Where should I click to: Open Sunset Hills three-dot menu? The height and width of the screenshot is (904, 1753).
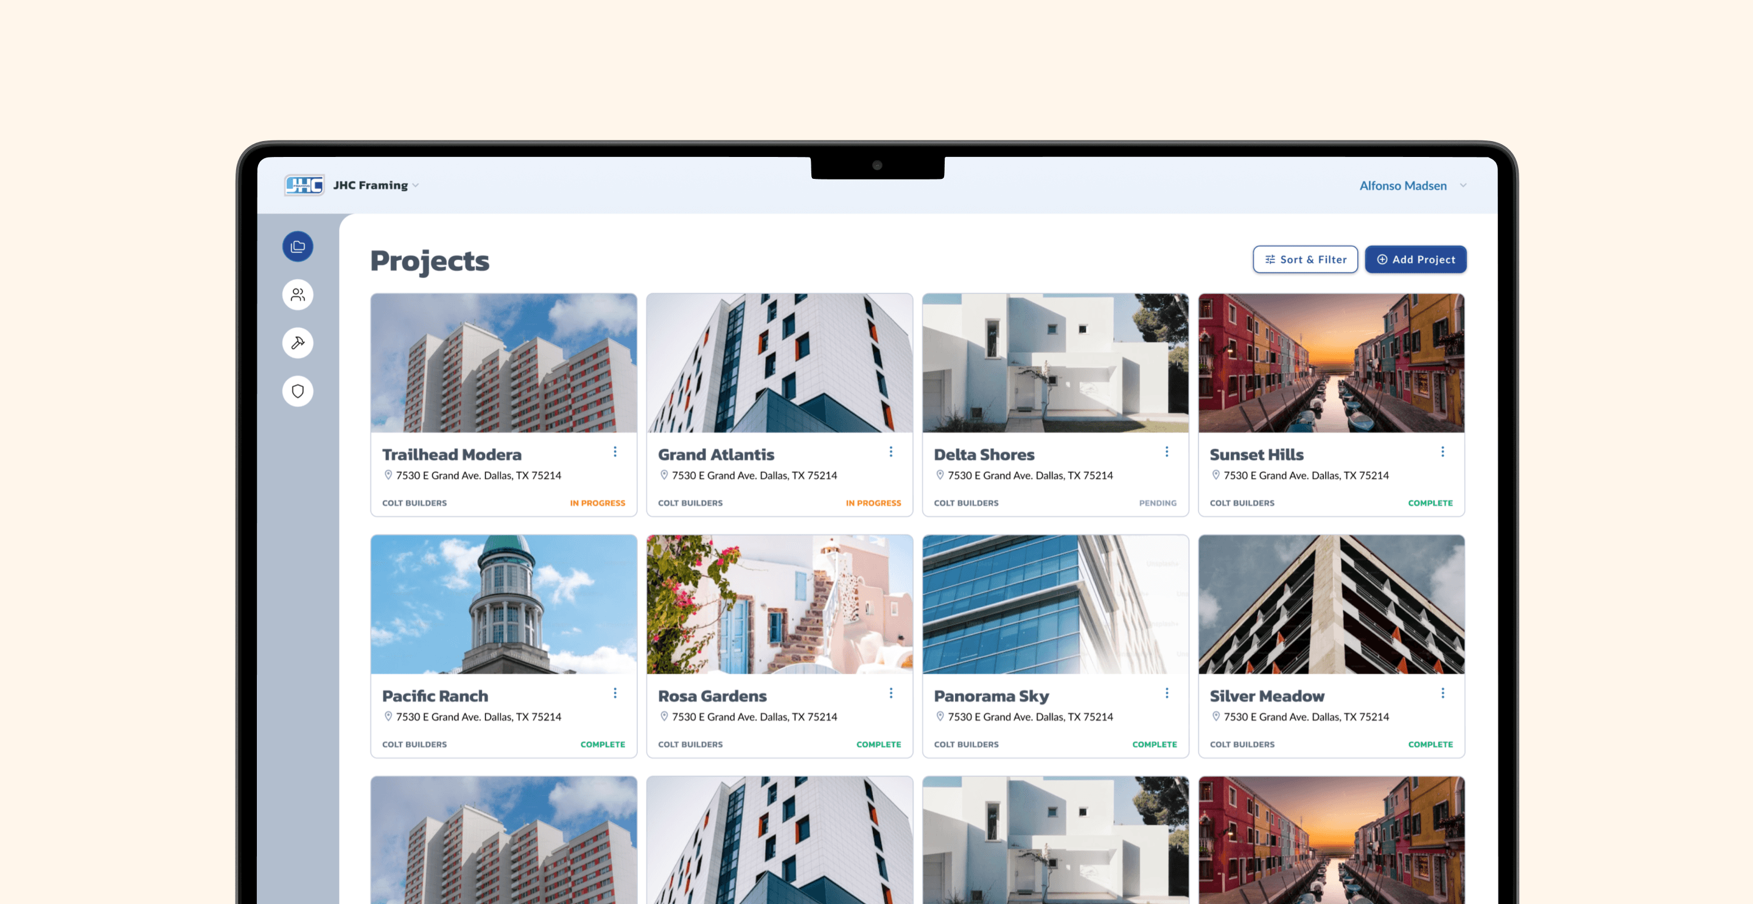coord(1443,451)
